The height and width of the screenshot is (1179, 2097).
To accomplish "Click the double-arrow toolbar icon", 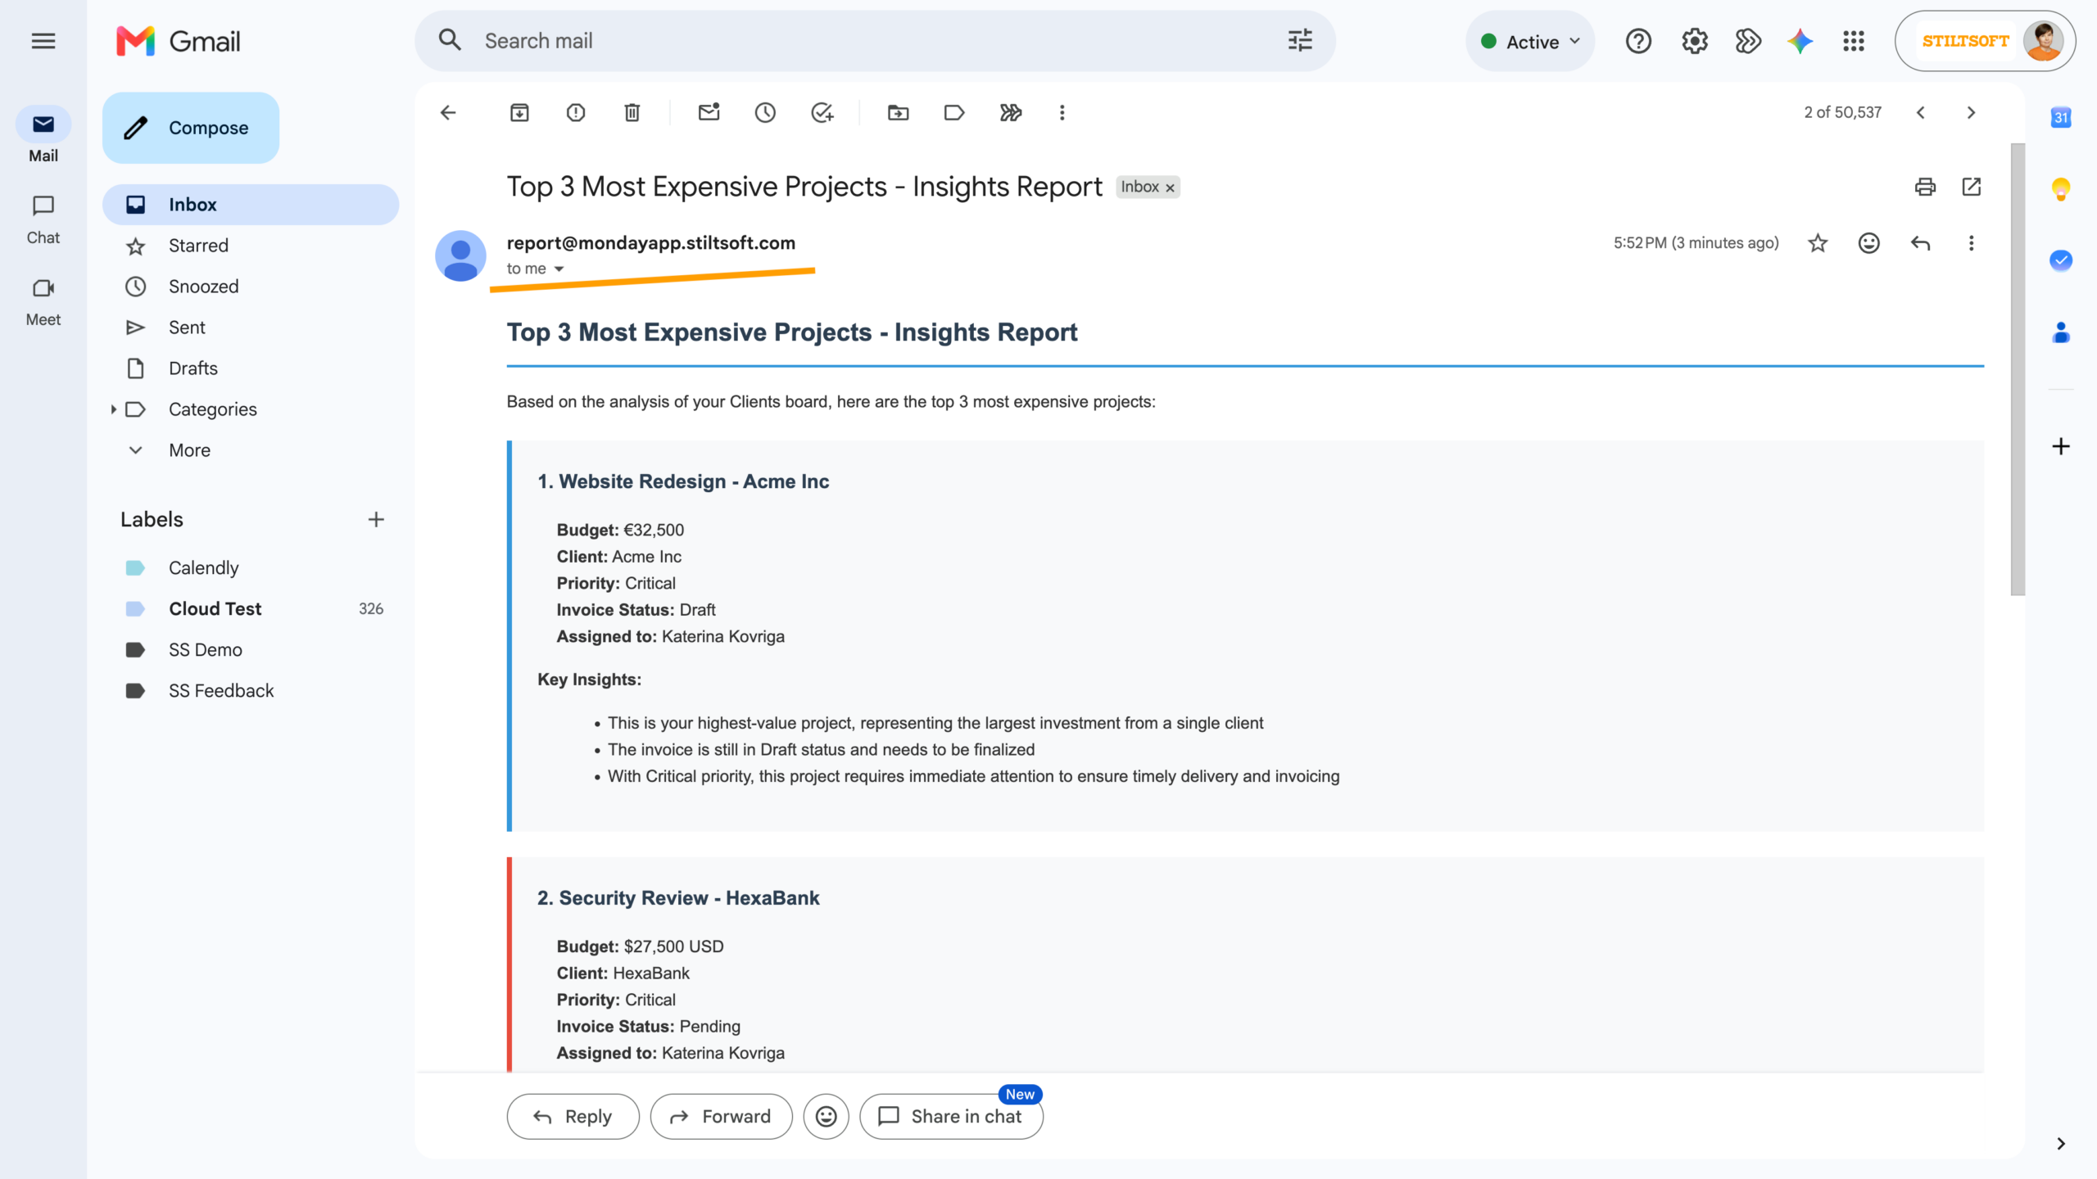I will point(1011,113).
